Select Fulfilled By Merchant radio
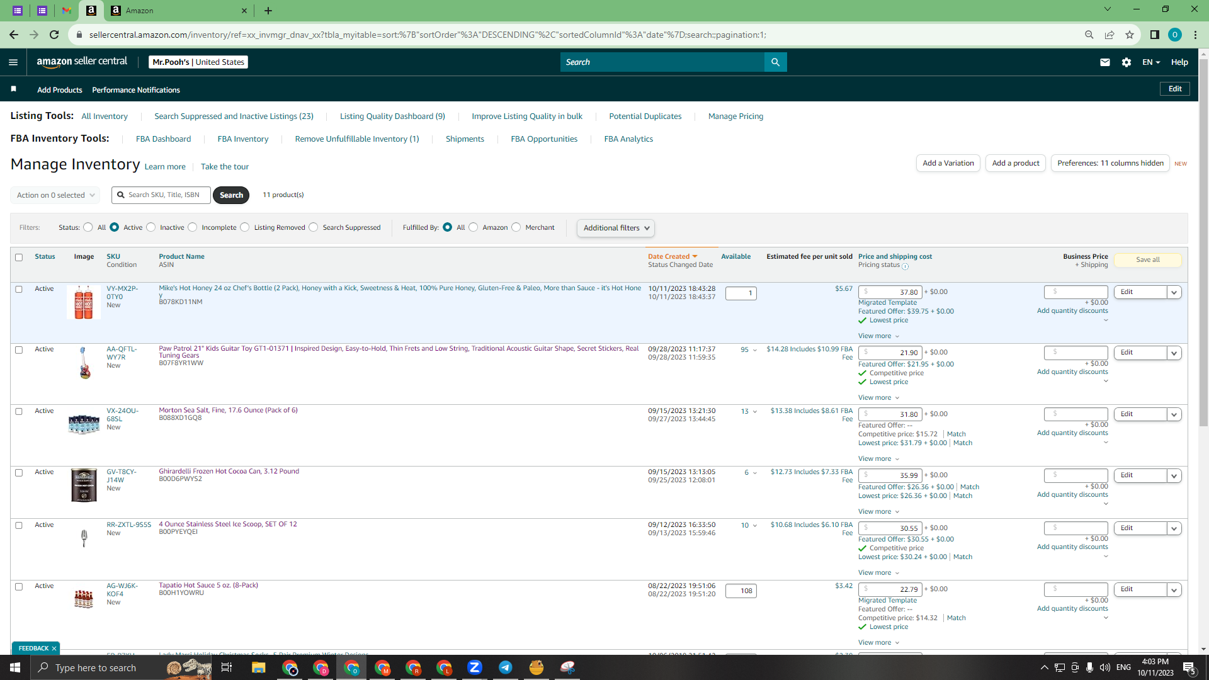This screenshot has height=680, width=1209. tap(516, 227)
